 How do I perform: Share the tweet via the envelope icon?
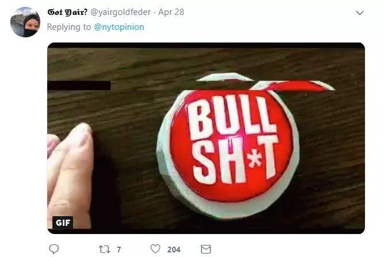click(206, 249)
